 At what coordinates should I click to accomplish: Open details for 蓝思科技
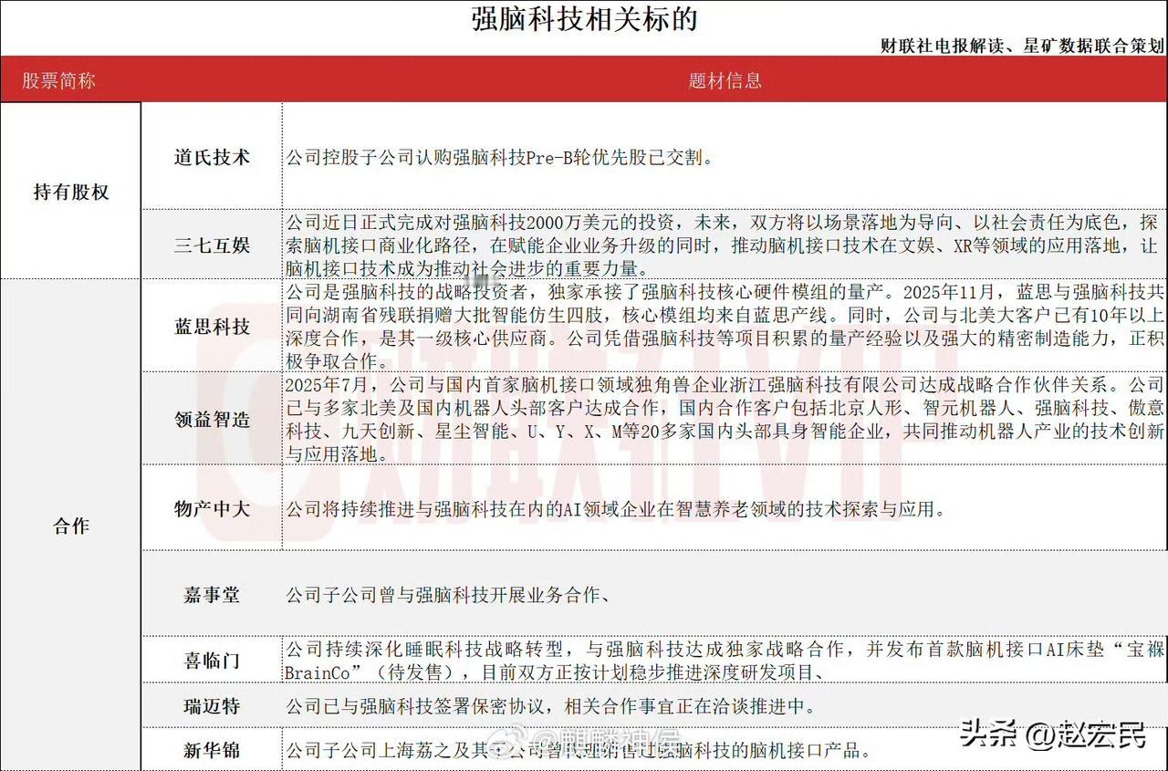pos(212,328)
